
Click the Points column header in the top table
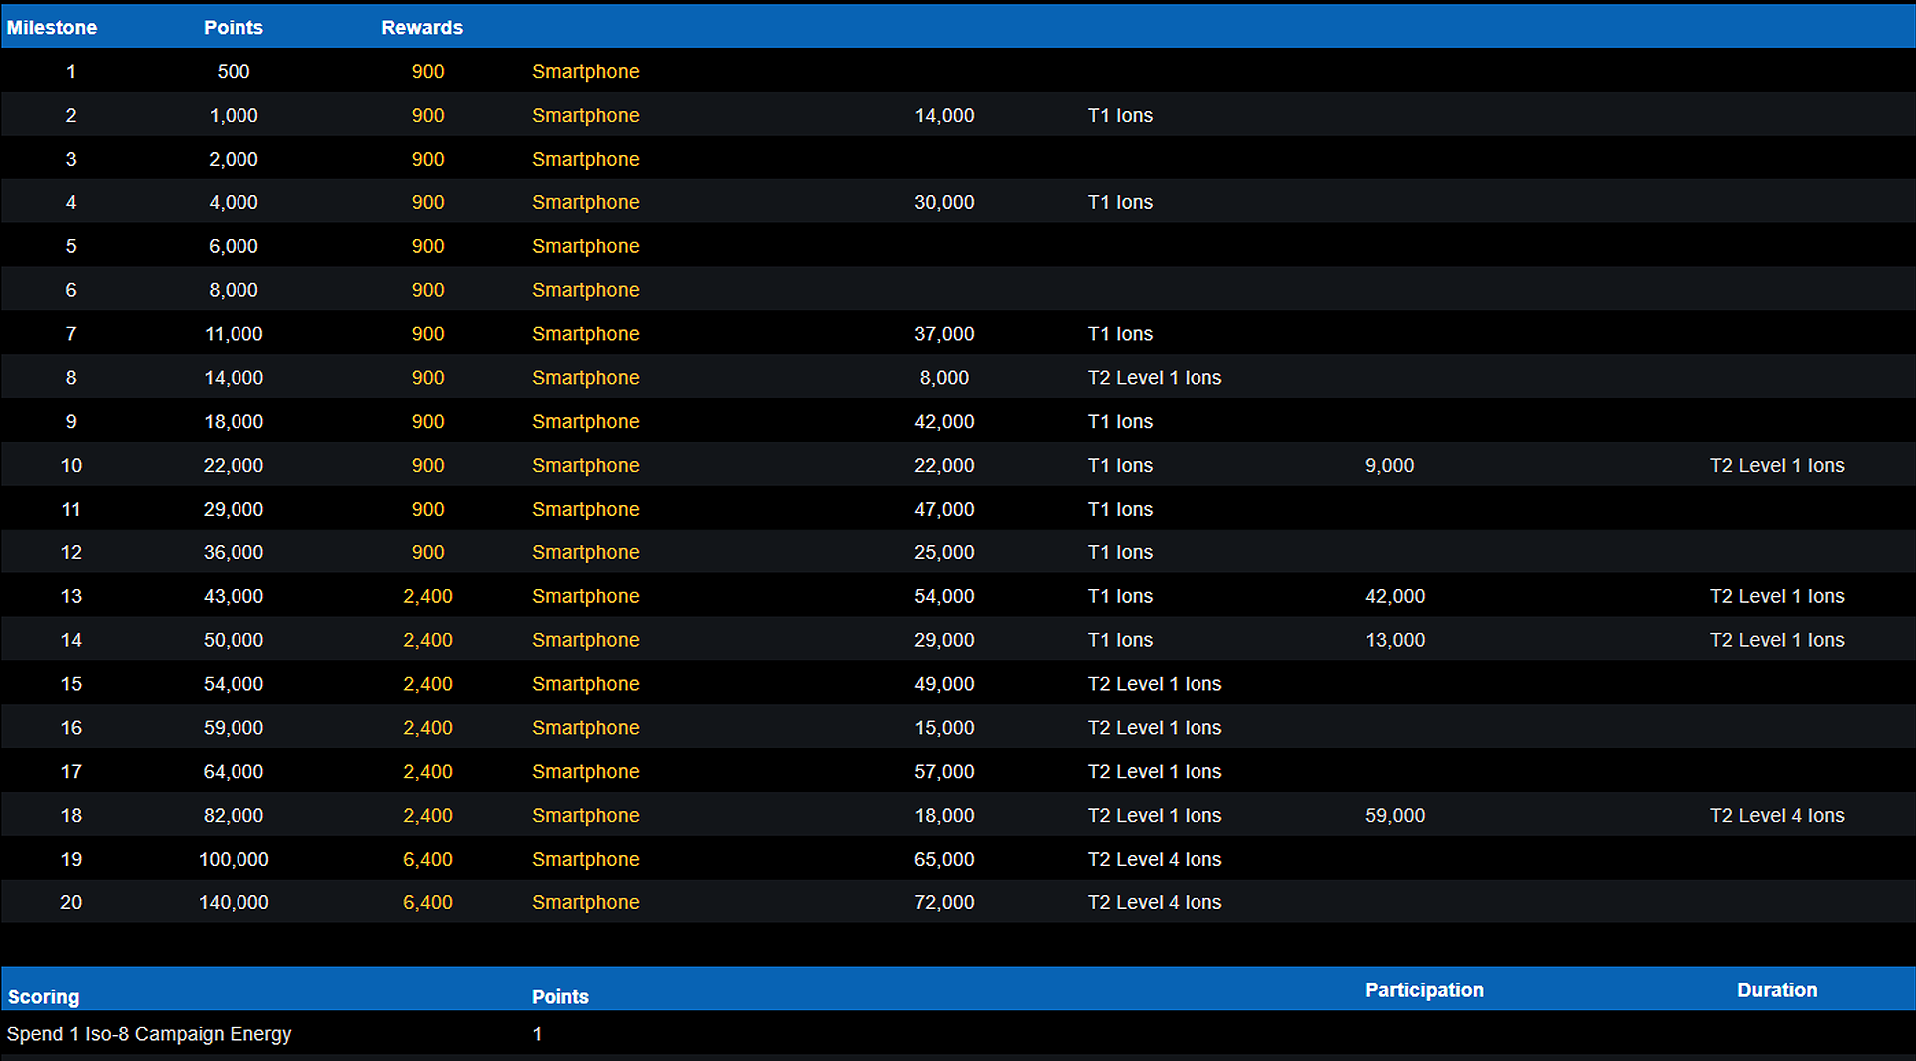233,28
